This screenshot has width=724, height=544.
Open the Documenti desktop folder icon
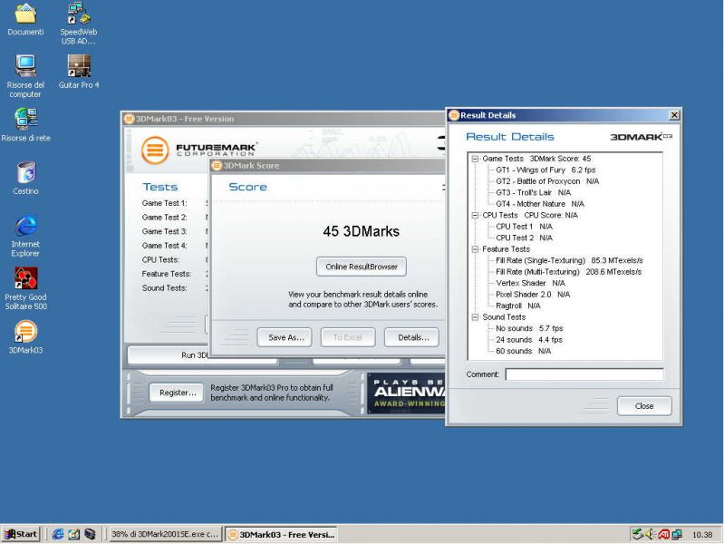pyautogui.click(x=25, y=19)
